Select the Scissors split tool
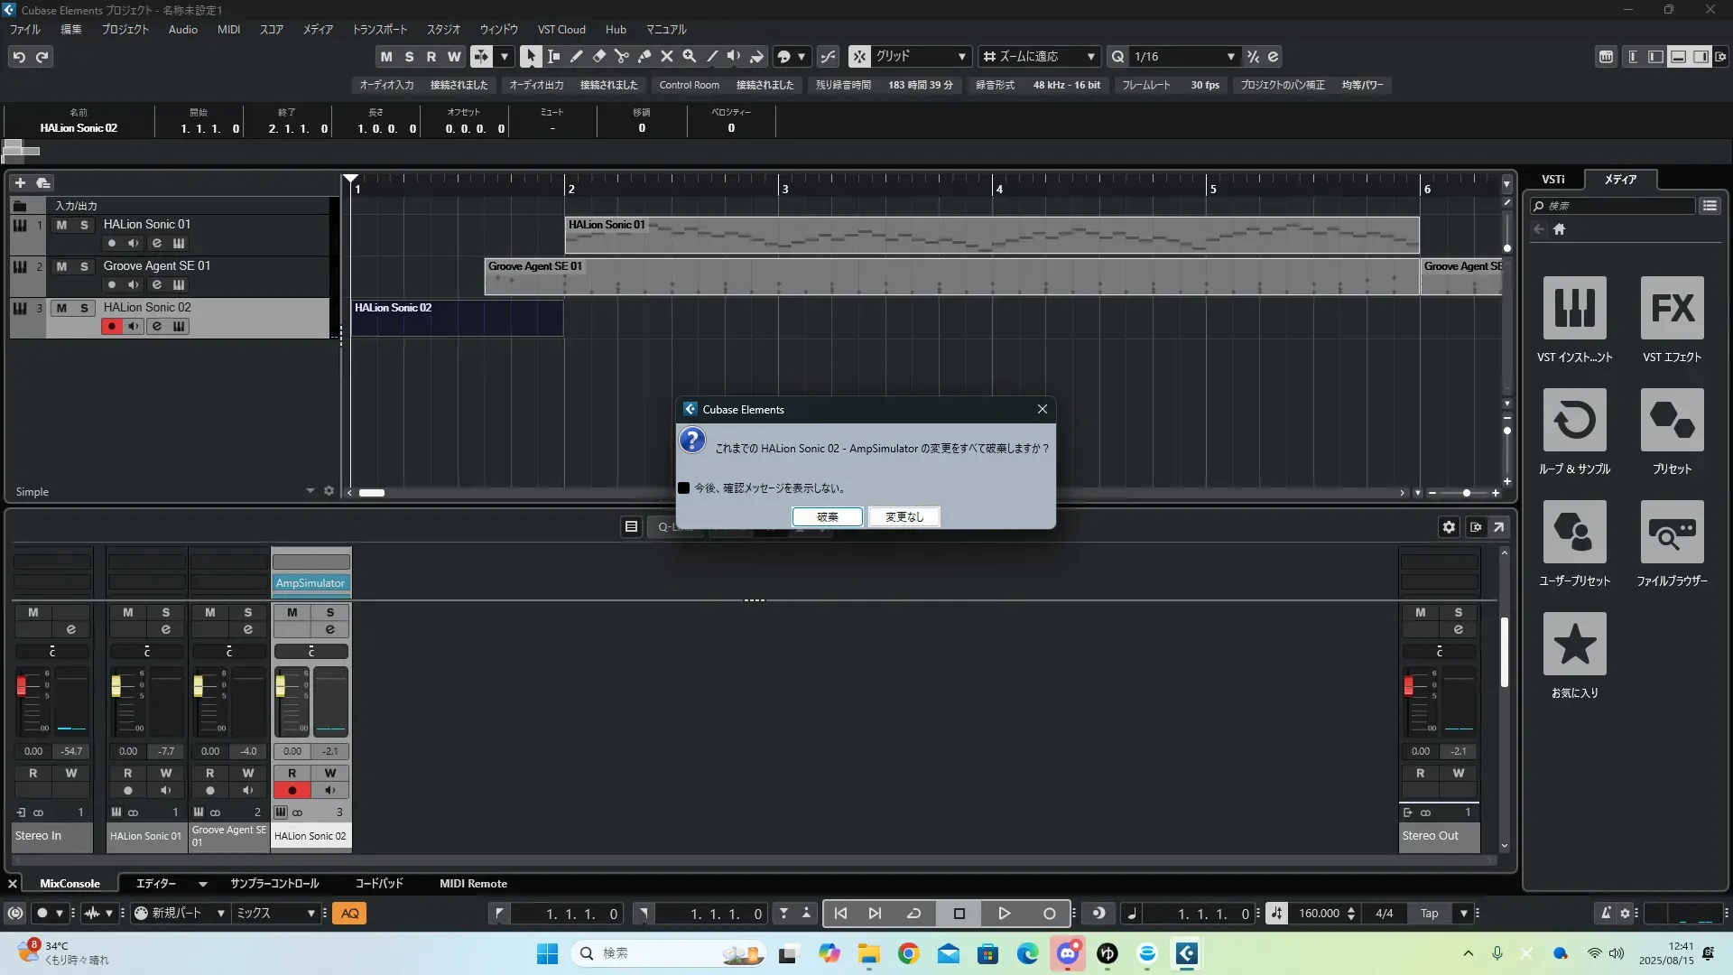1733x975 pixels. tap(621, 56)
